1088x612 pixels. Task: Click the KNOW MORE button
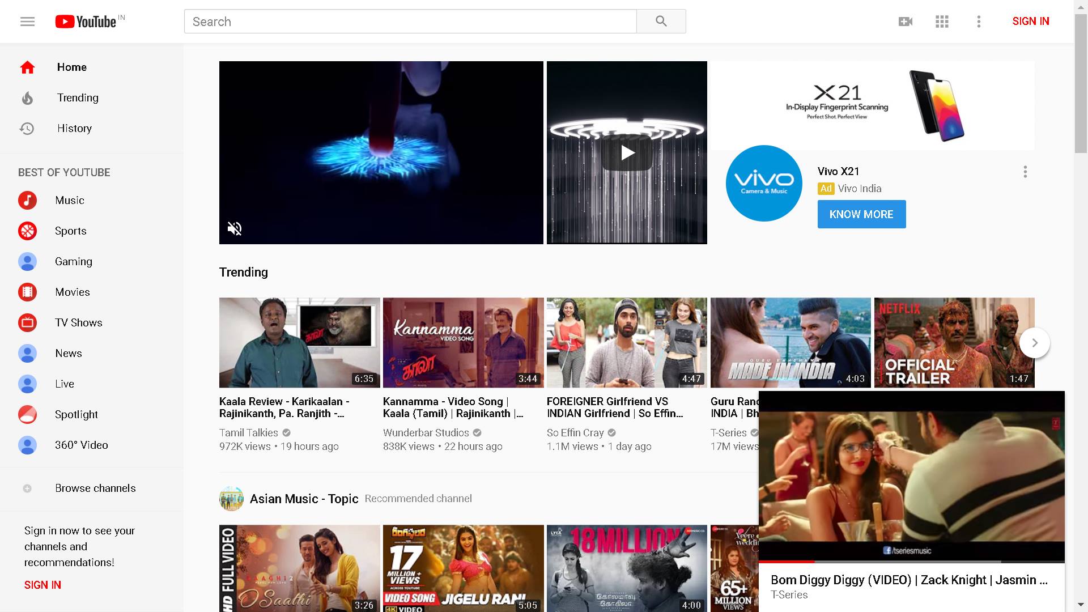(861, 214)
